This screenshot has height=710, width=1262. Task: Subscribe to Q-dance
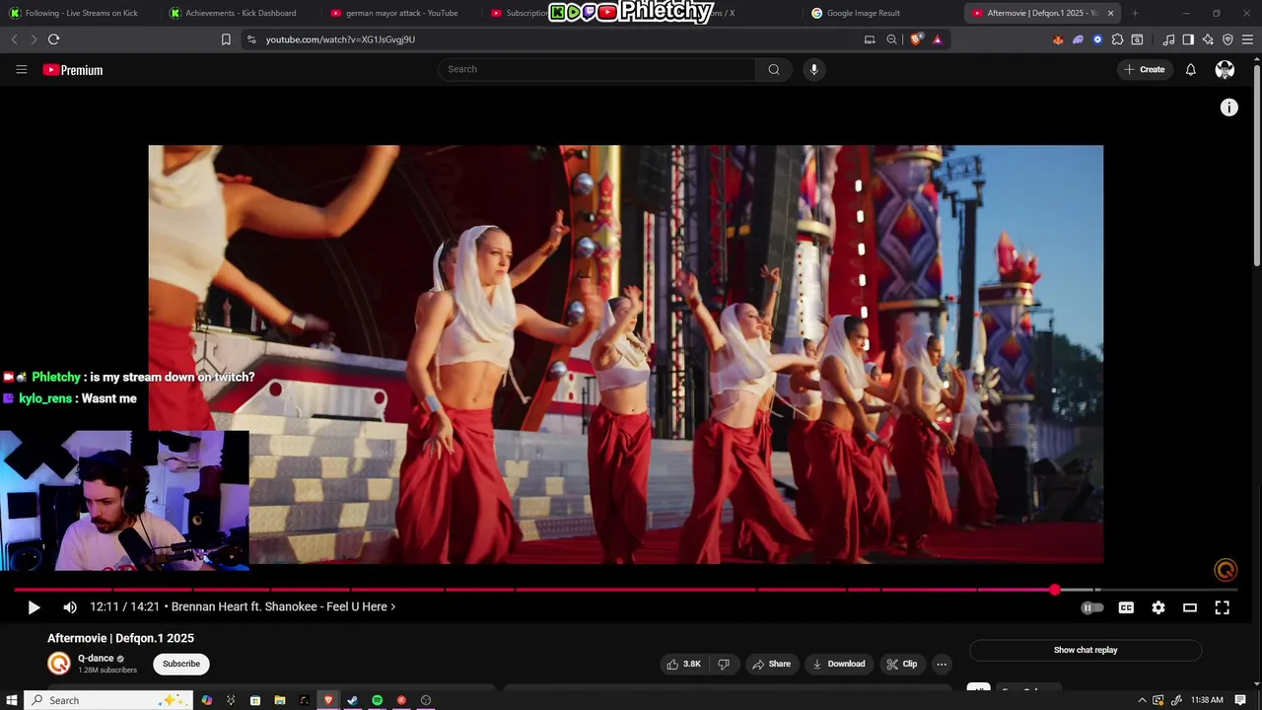pyautogui.click(x=181, y=664)
